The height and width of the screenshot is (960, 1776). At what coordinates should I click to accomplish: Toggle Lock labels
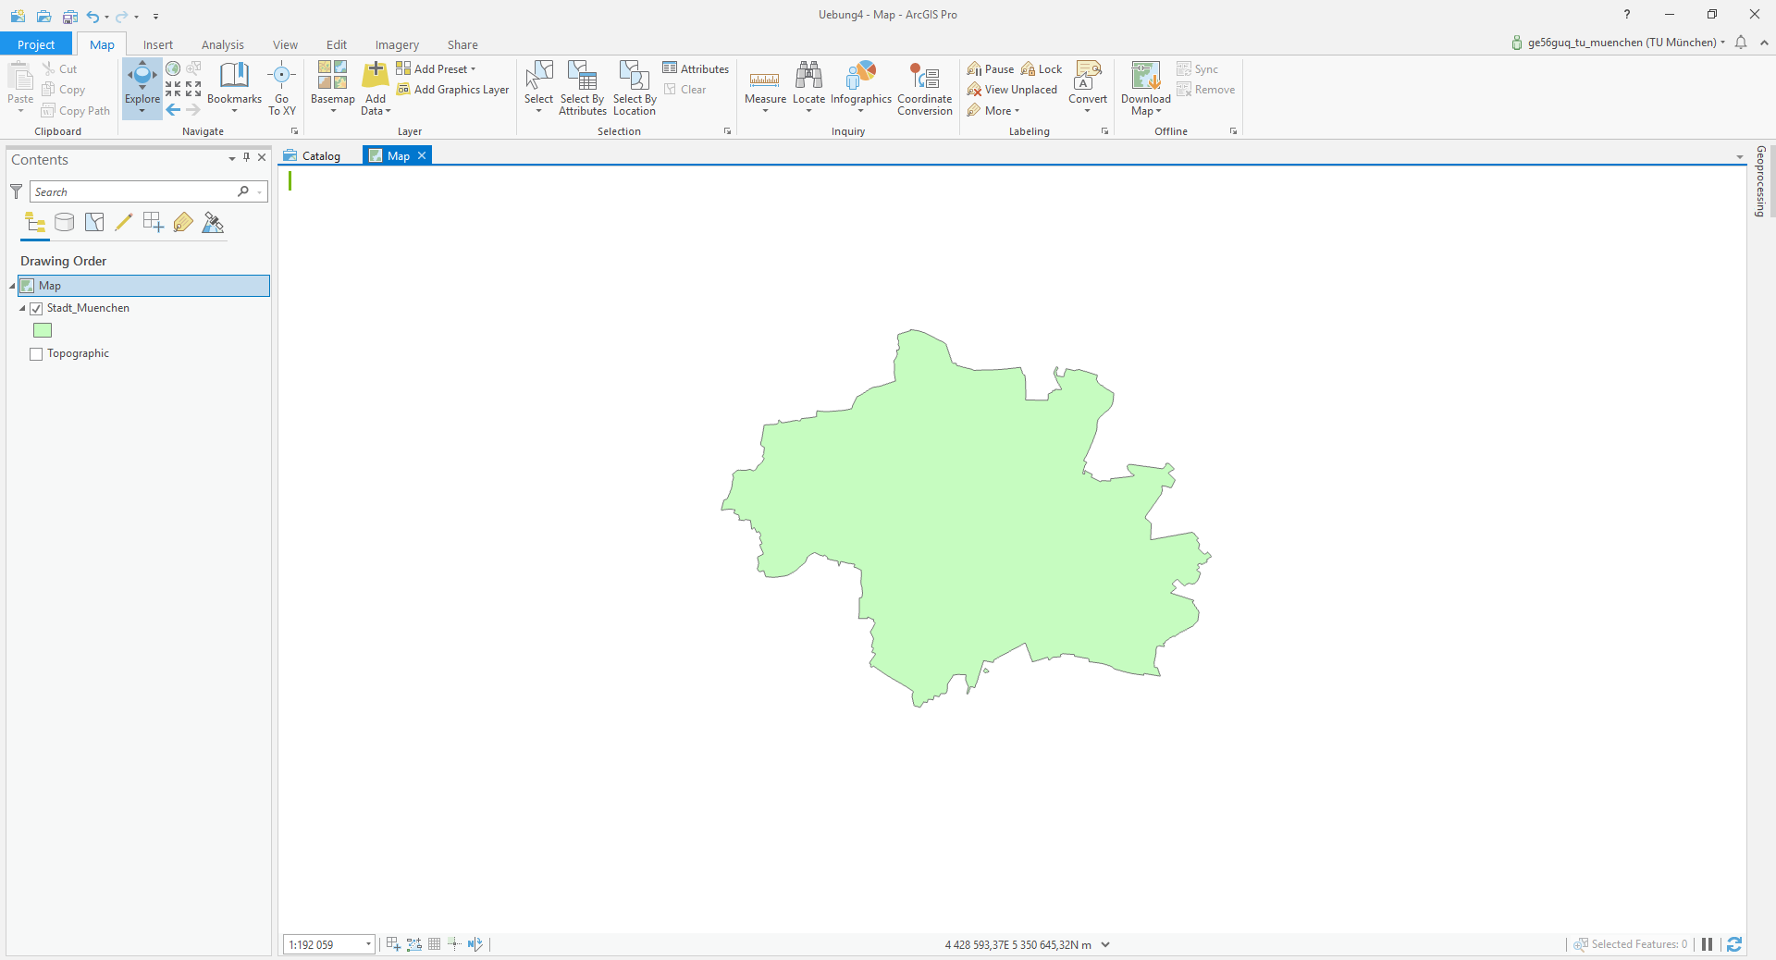pyautogui.click(x=1042, y=69)
